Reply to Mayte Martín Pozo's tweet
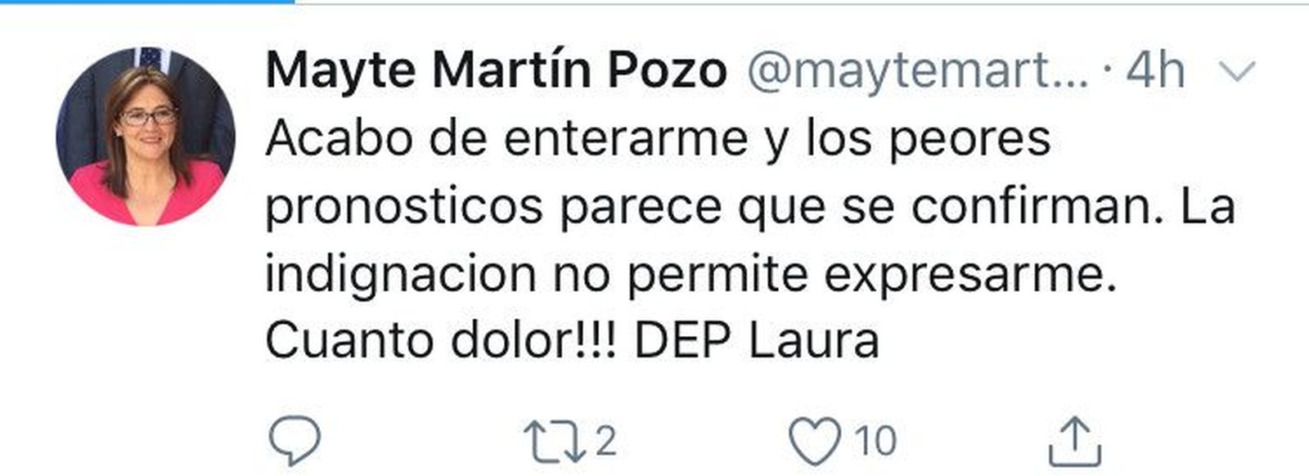The image size is (1309, 476). click(x=294, y=441)
